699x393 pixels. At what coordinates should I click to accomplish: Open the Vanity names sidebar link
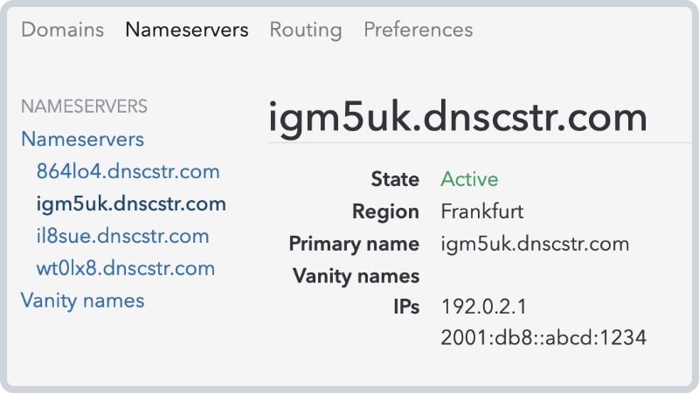pos(82,300)
